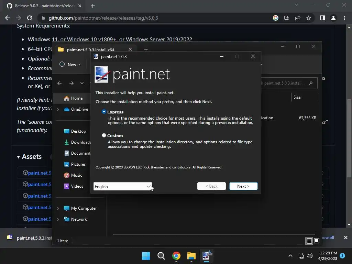
Task: Select the paint.net.5.0.3.install.x64 Explorer tab
Action: pyautogui.click(x=91, y=49)
